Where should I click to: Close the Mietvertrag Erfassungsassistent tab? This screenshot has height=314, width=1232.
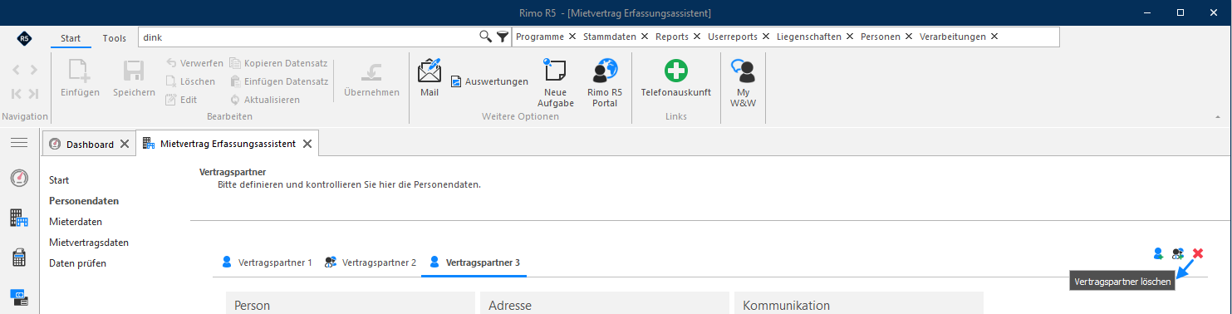click(x=307, y=144)
